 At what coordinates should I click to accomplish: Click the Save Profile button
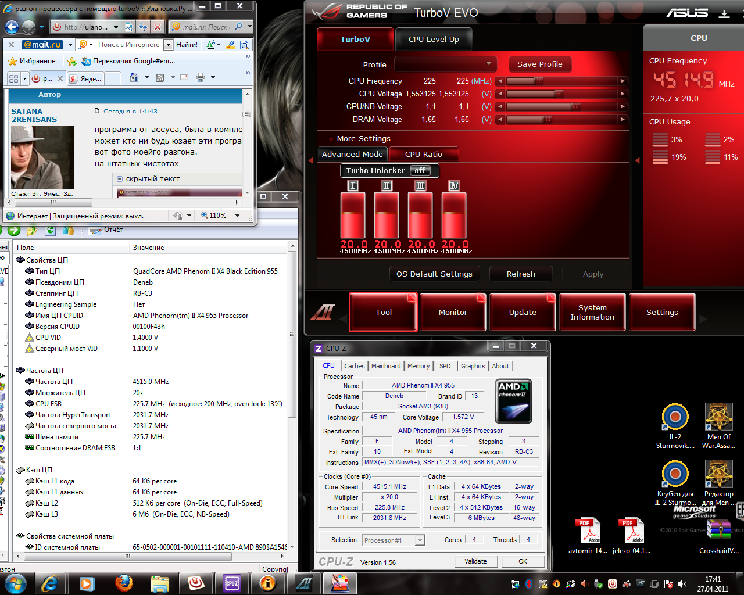pyautogui.click(x=539, y=64)
